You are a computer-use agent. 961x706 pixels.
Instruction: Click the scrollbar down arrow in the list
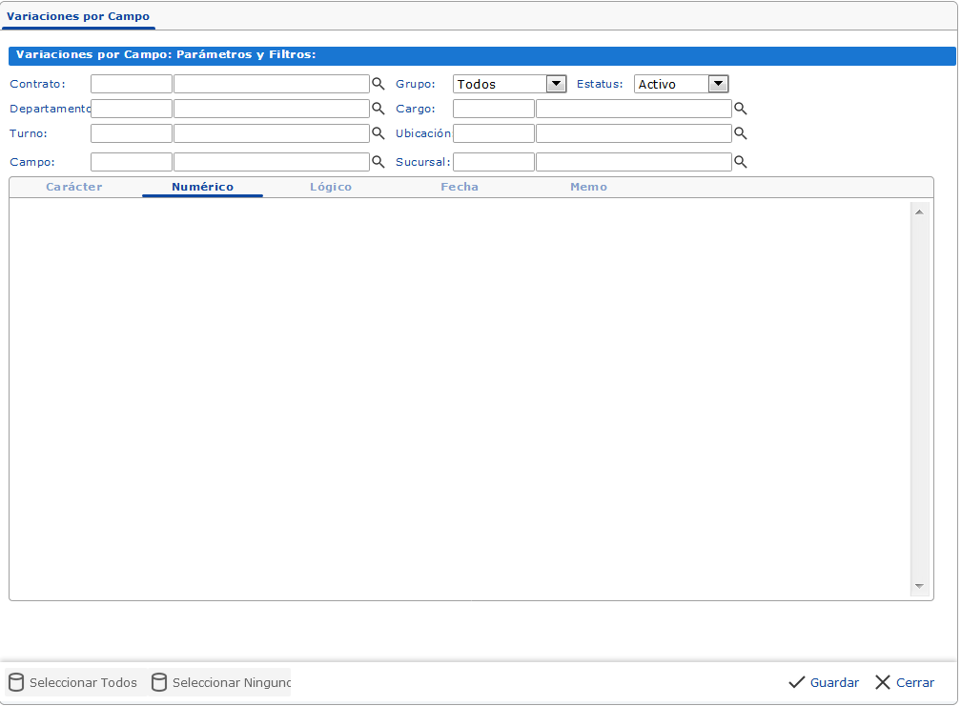click(x=919, y=586)
